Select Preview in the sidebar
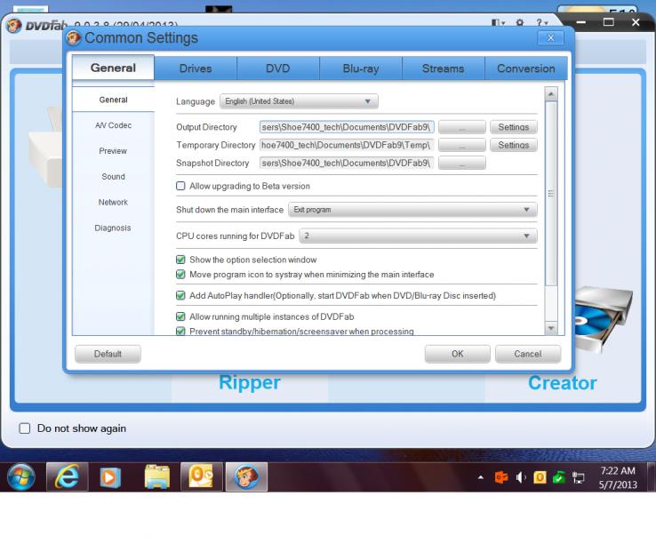This screenshot has height=560, width=656. click(x=113, y=151)
